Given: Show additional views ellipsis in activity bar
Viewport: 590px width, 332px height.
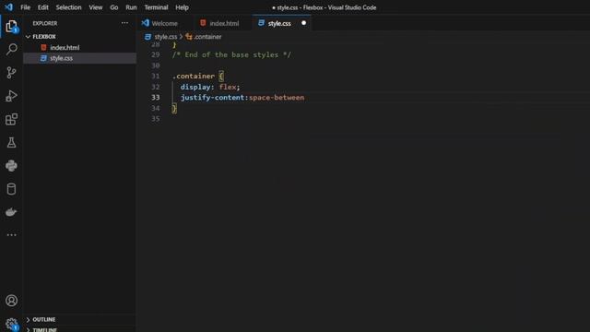Looking at the screenshot, I should (11, 235).
